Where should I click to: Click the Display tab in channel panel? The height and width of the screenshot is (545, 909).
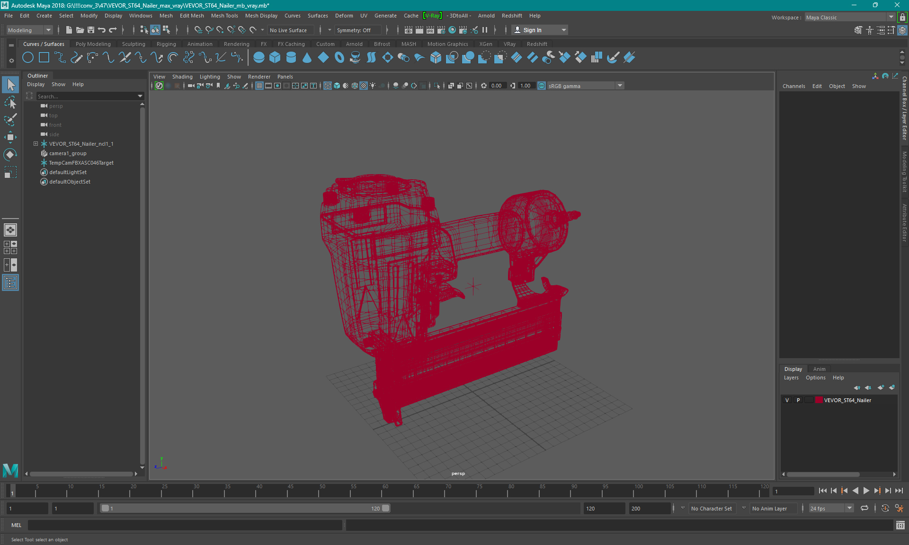[793, 368]
